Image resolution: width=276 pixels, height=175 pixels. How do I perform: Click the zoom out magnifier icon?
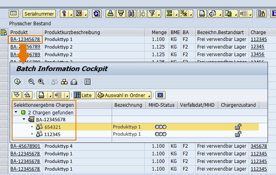point(31,81)
